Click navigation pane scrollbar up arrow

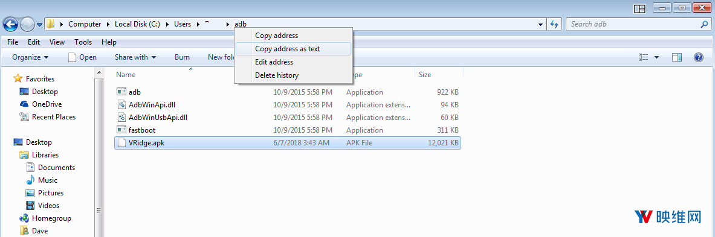[99, 73]
